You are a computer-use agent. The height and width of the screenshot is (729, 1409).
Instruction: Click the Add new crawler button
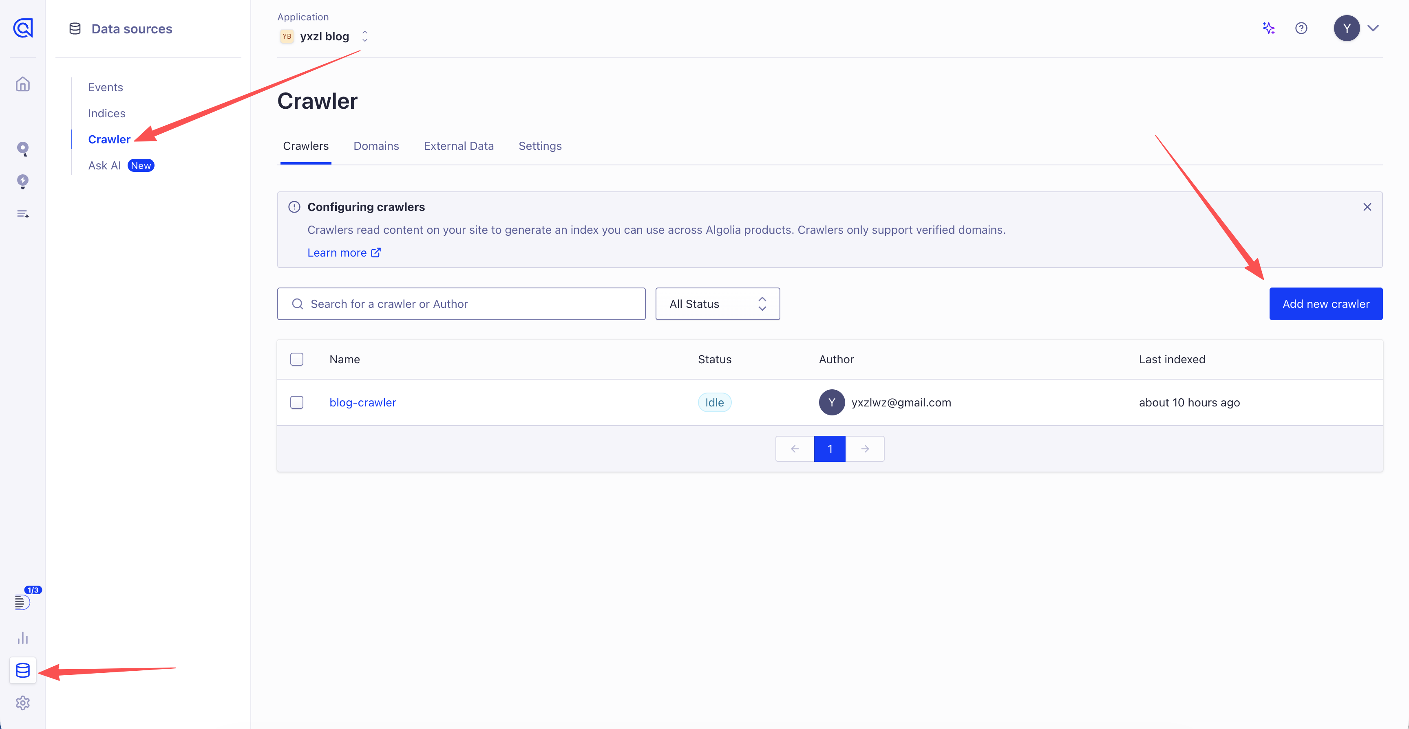(1325, 304)
